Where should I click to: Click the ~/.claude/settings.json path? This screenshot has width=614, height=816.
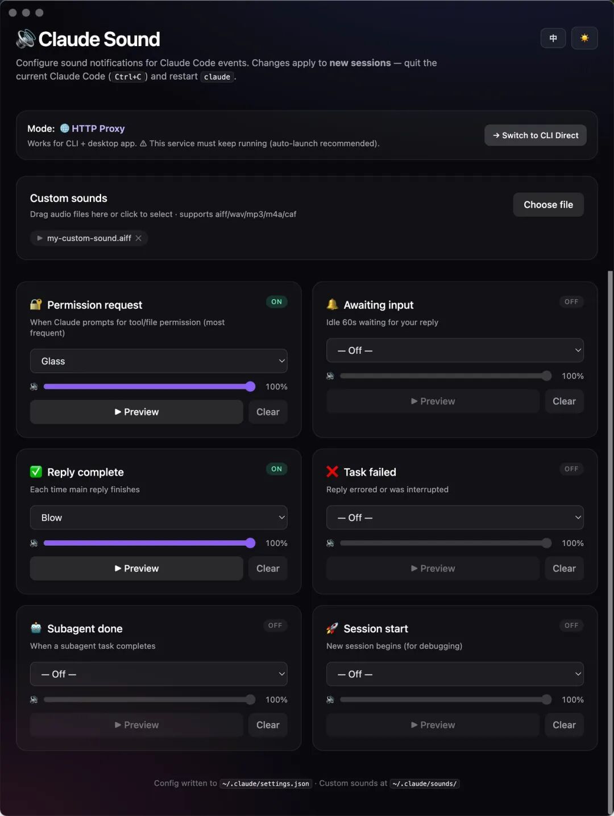(x=266, y=784)
